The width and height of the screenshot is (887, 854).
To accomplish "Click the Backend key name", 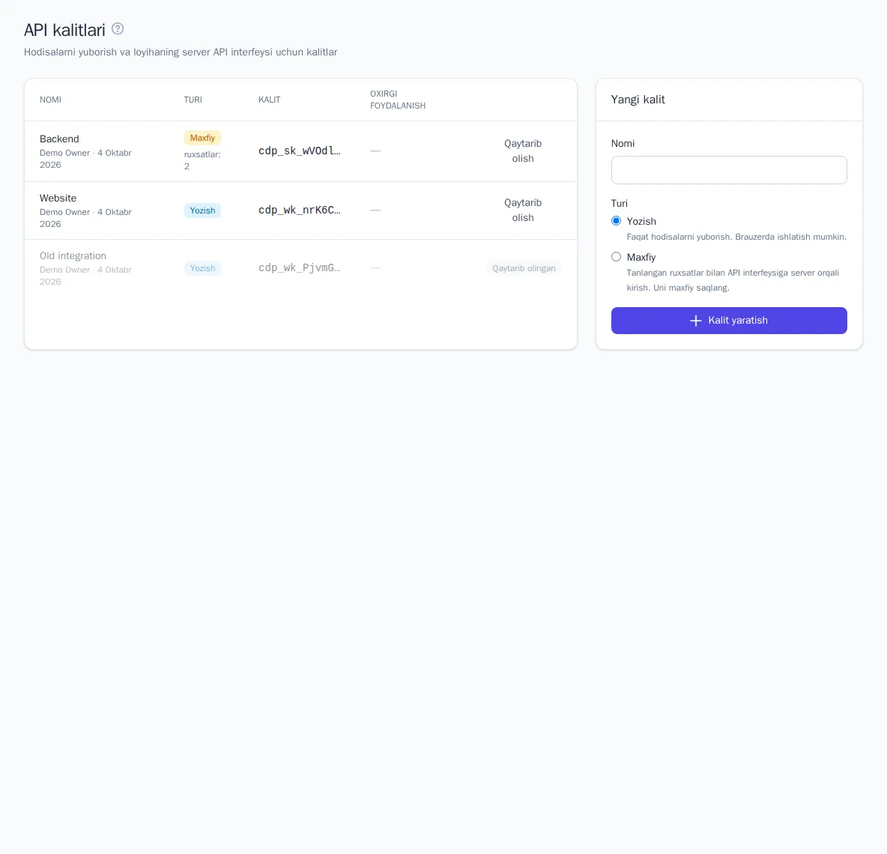I will point(59,139).
